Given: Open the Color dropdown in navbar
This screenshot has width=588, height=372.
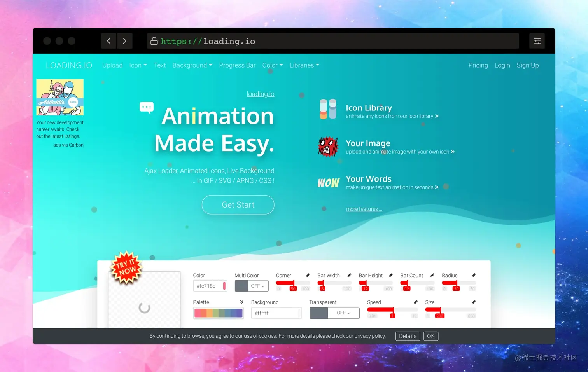Looking at the screenshot, I should pos(273,65).
